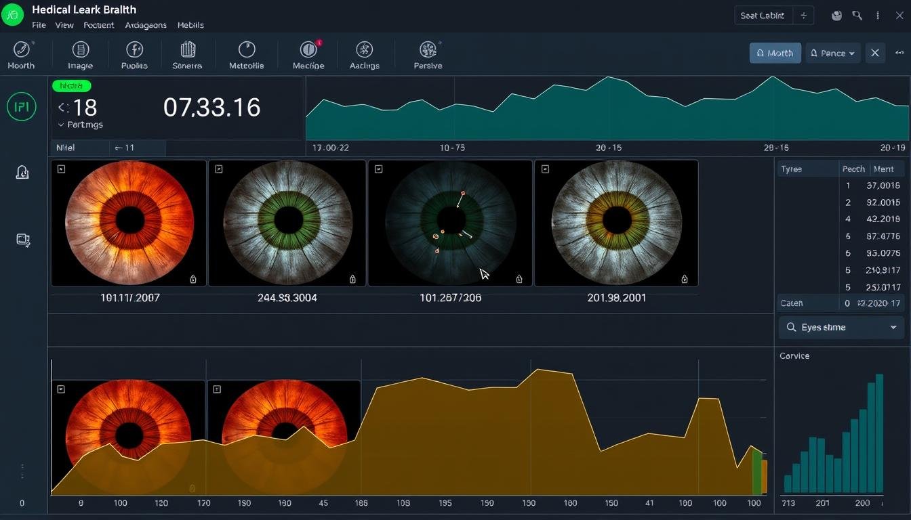This screenshot has height=520, width=911.
Task: Click search icon in Eyes stime field
Action: [791, 327]
